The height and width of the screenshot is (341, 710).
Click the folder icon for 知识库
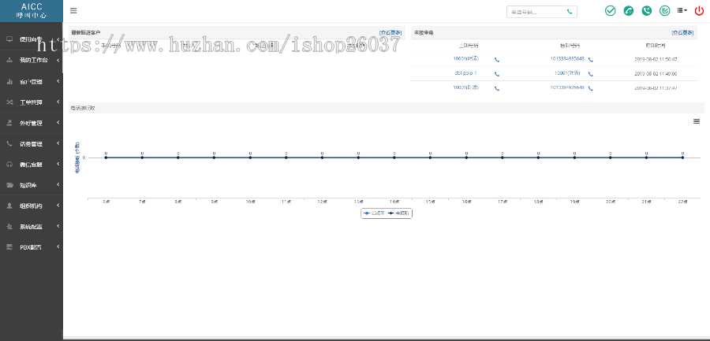tap(9, 185)
